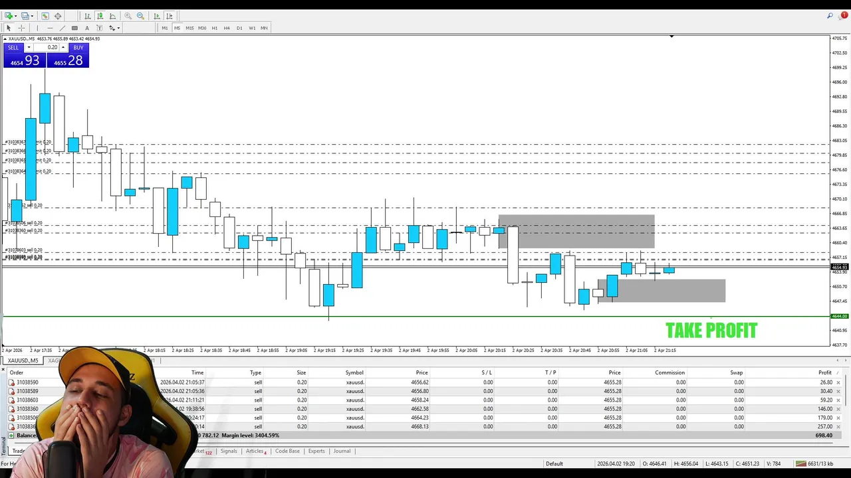Zoom in on the chart
The image size is (851, 478).
coord(128,16)
